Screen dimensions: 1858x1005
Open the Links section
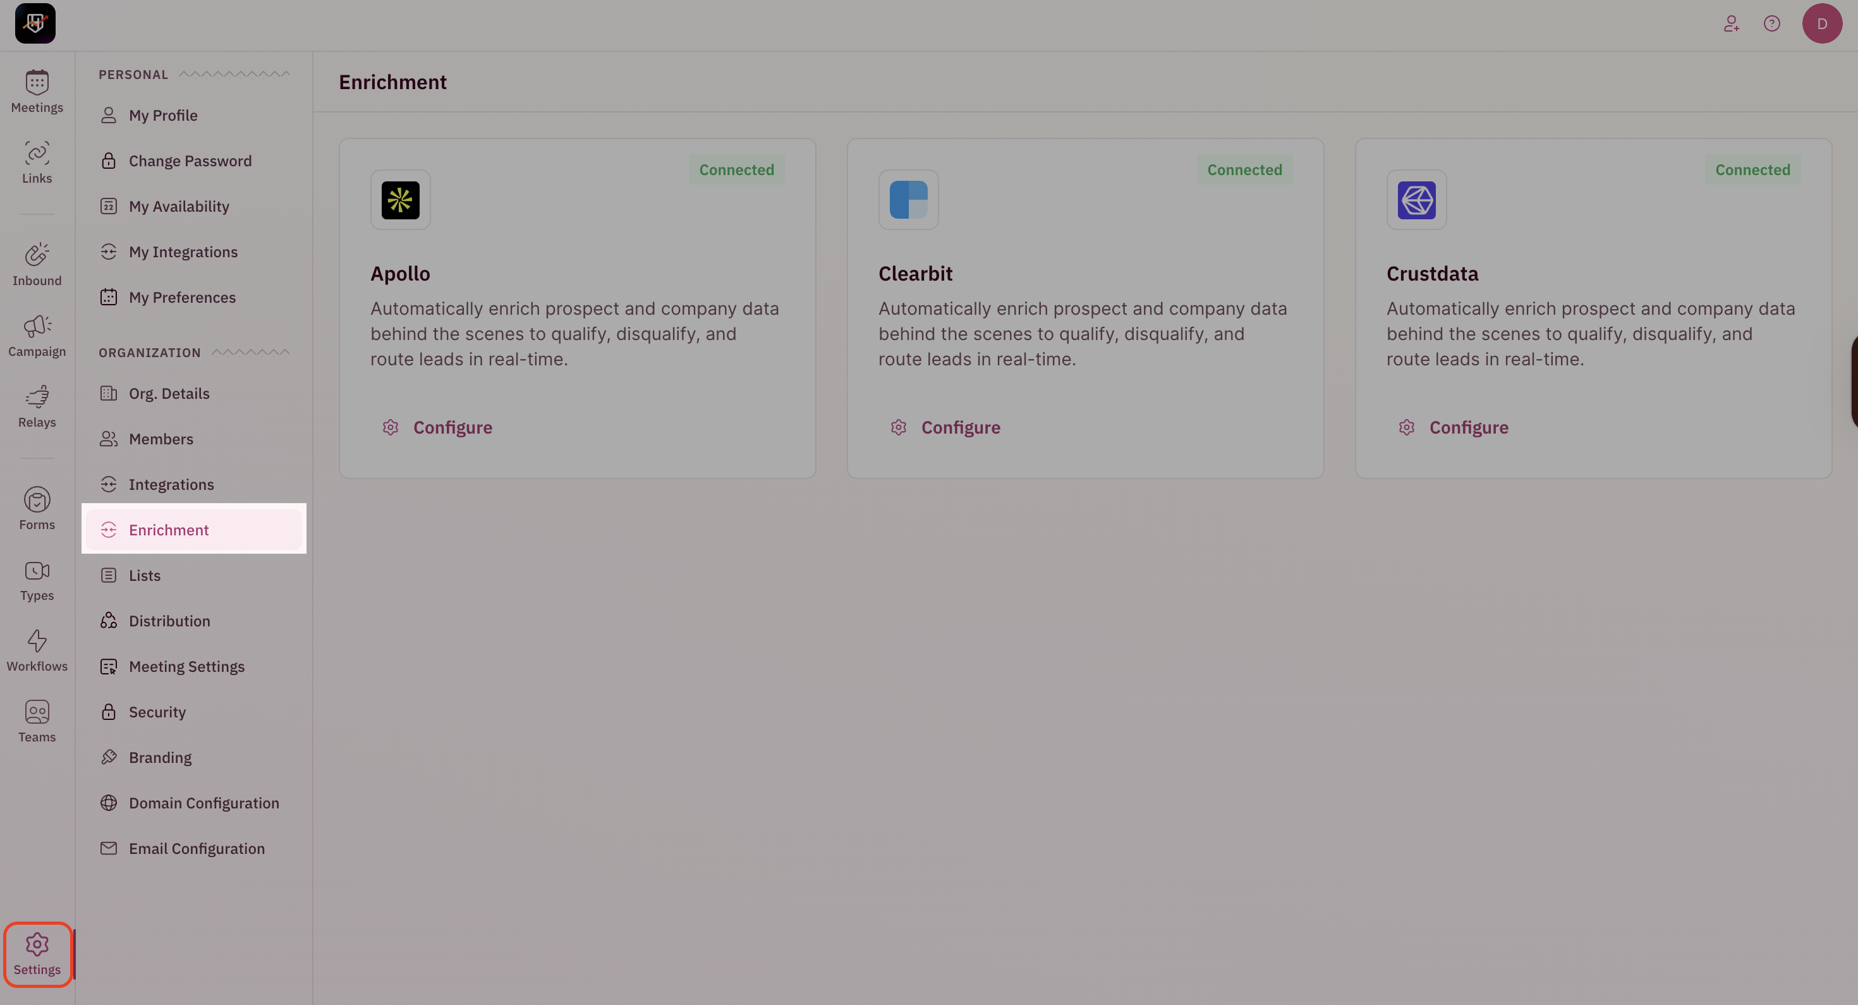37,162
